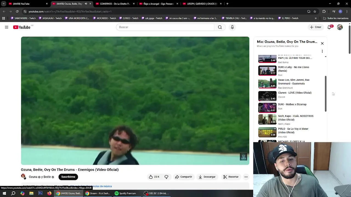Viewport: 351px width, 197px height.
Task: Mute the Ozuna tab audio icon
Action: pos(86,4)
